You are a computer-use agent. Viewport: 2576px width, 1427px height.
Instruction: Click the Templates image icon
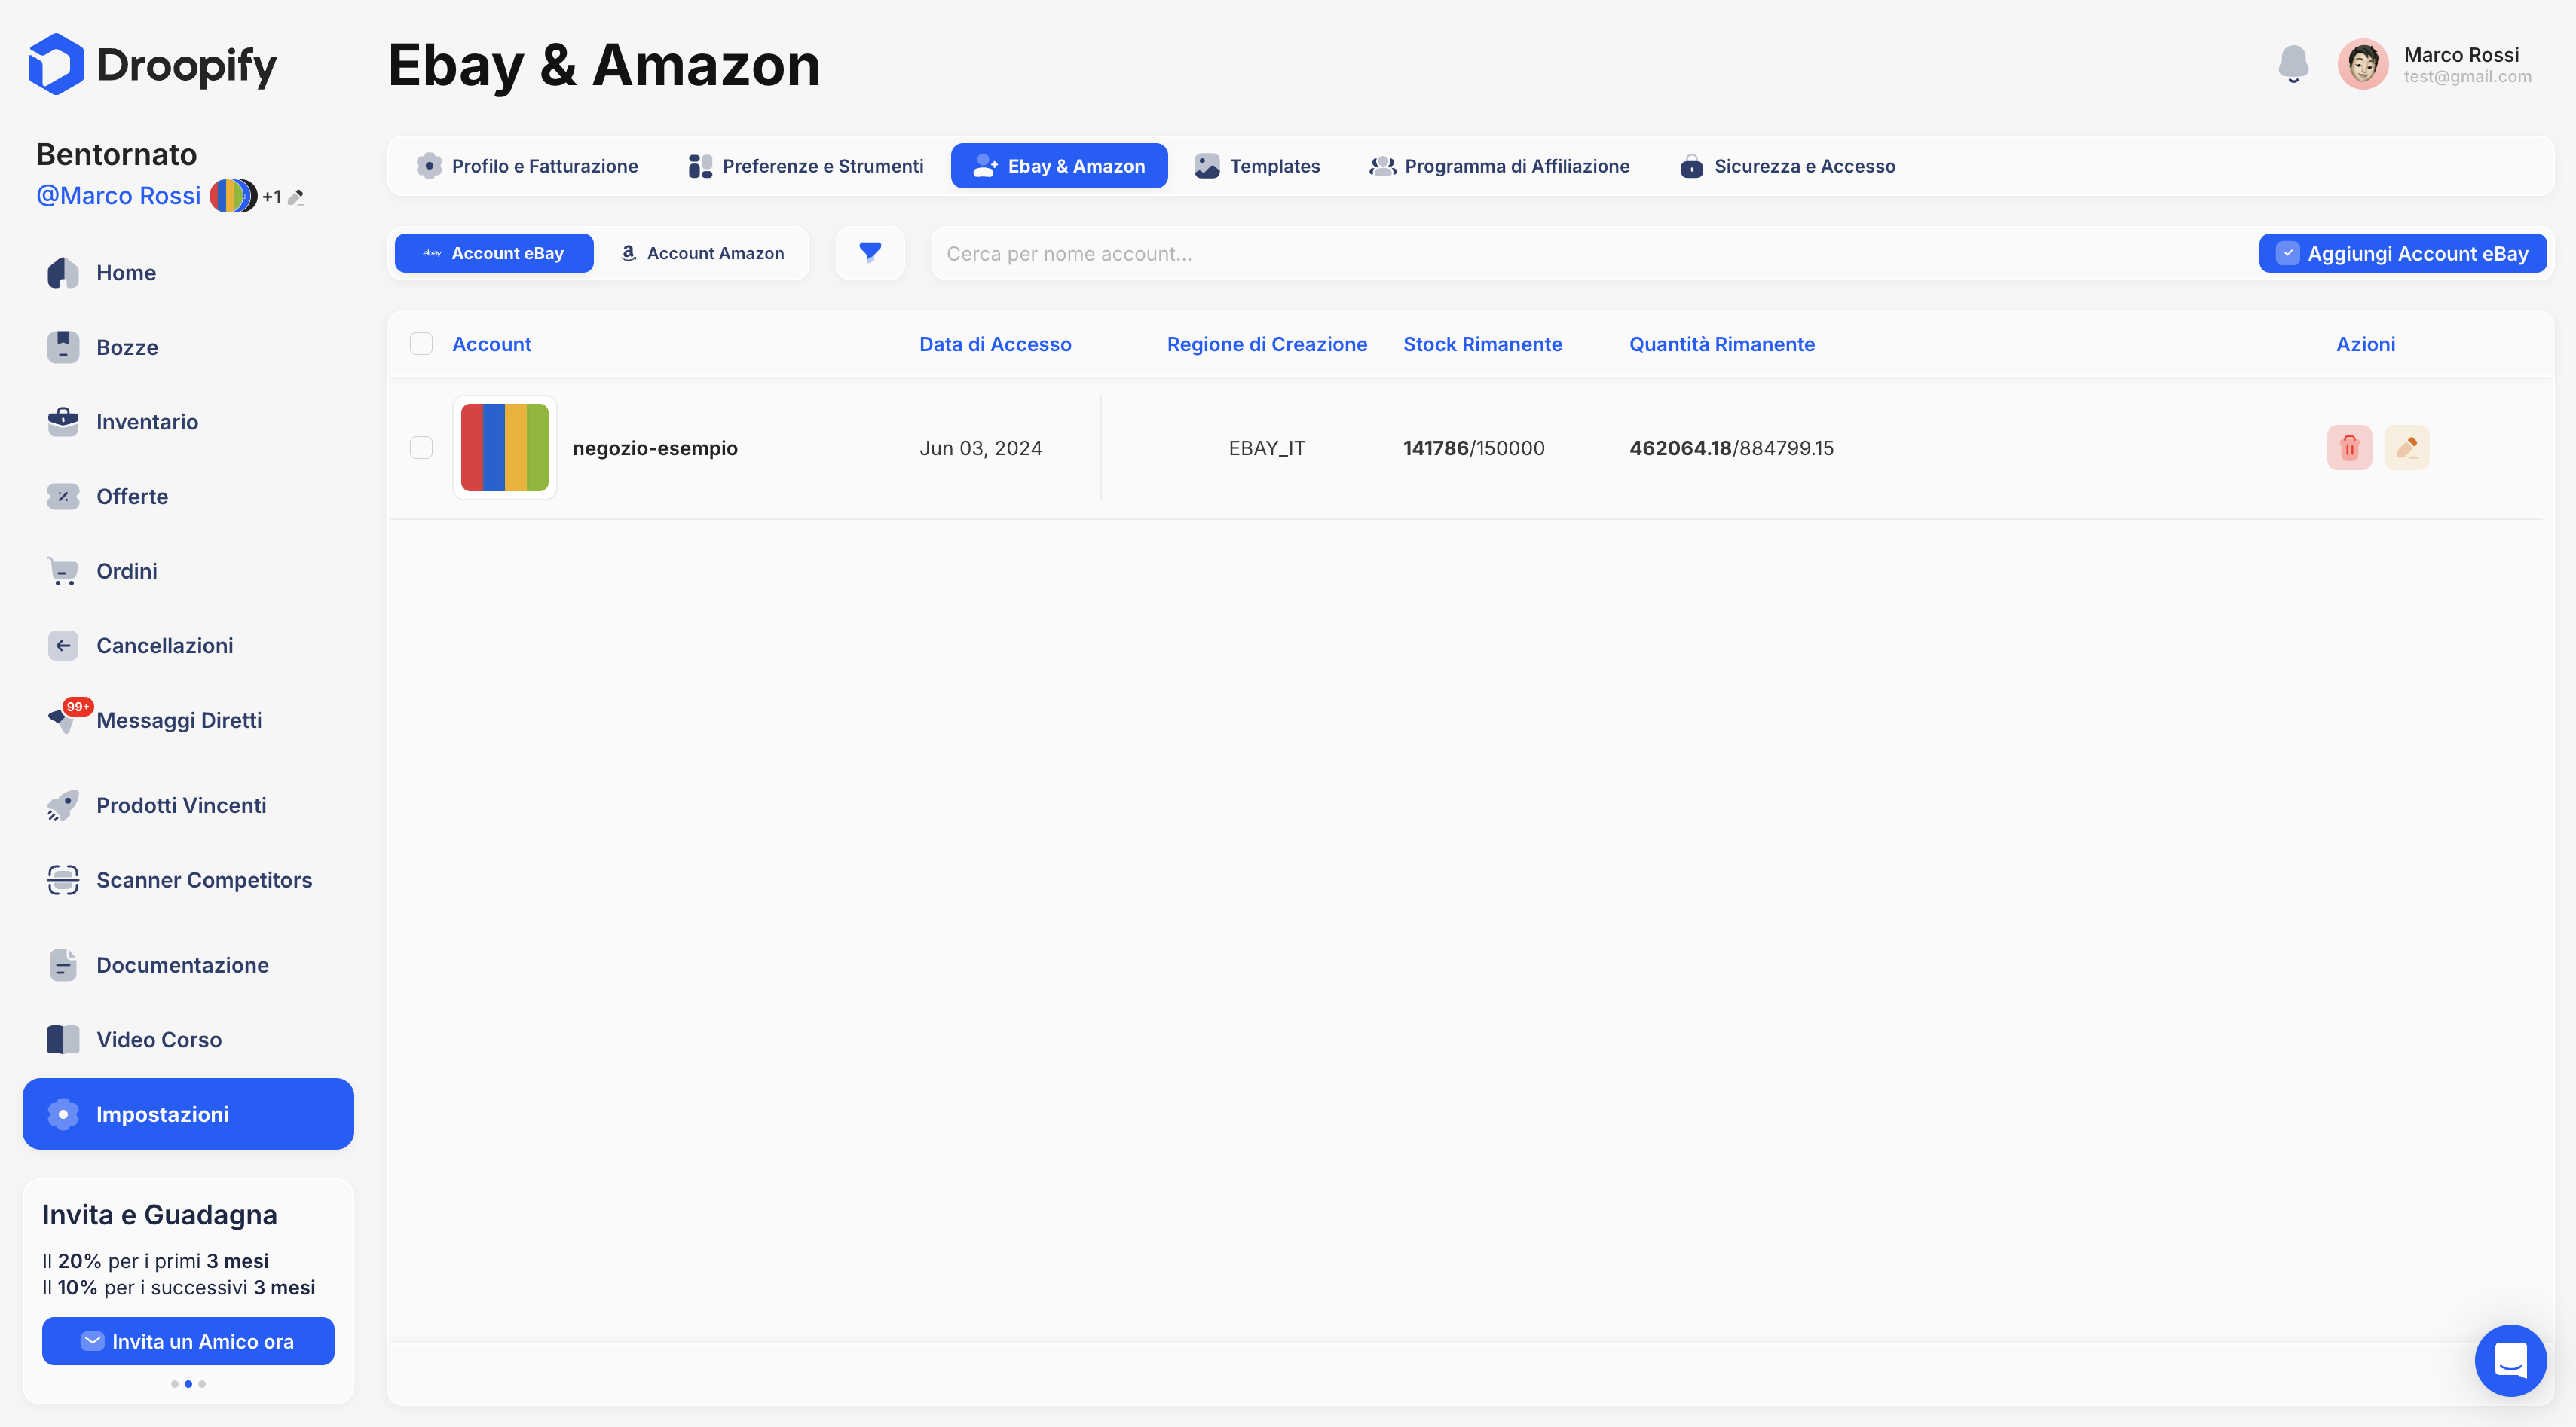(1207, 166)
